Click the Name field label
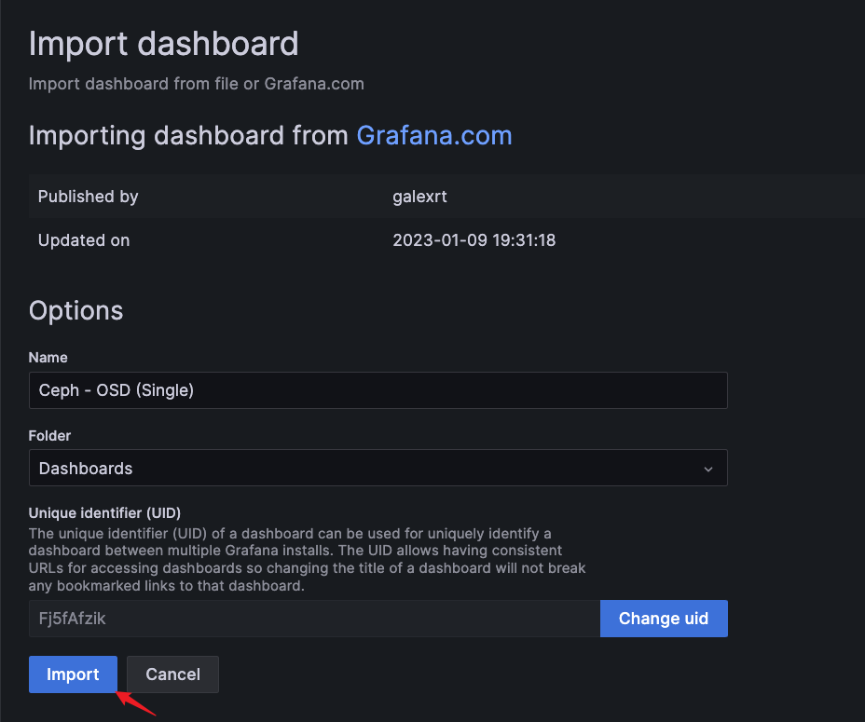This screenshot has width=865, height=722. point(48,358)
